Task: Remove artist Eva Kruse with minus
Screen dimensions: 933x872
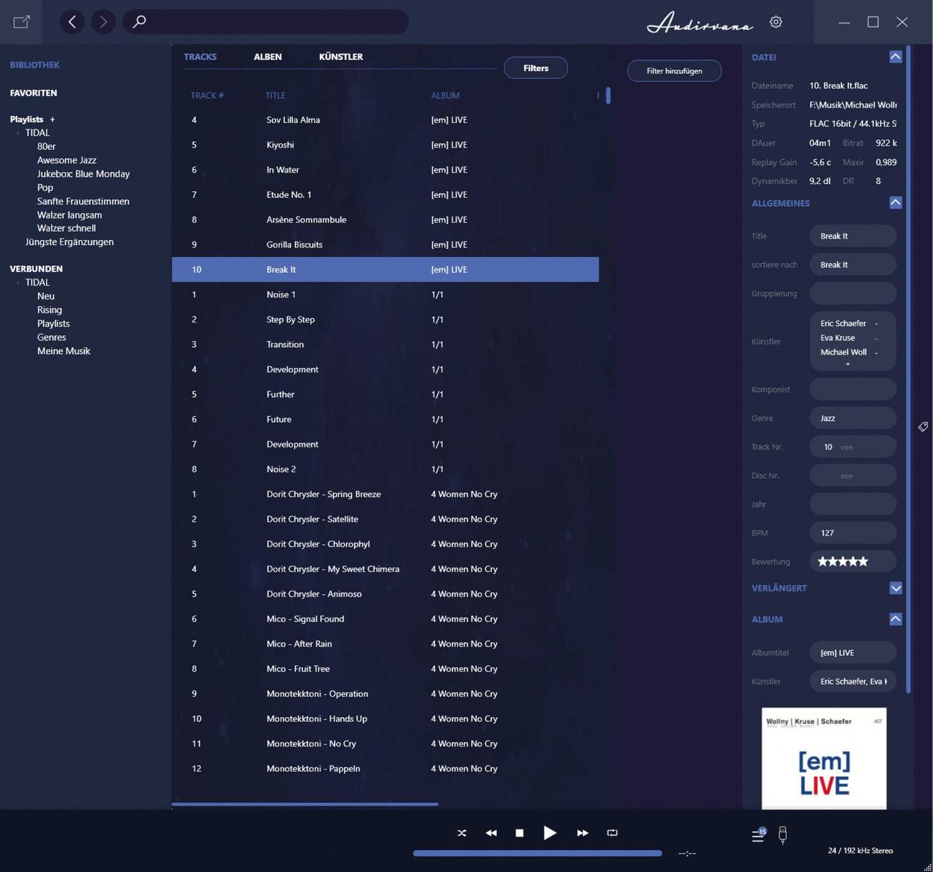Action: 876,338
